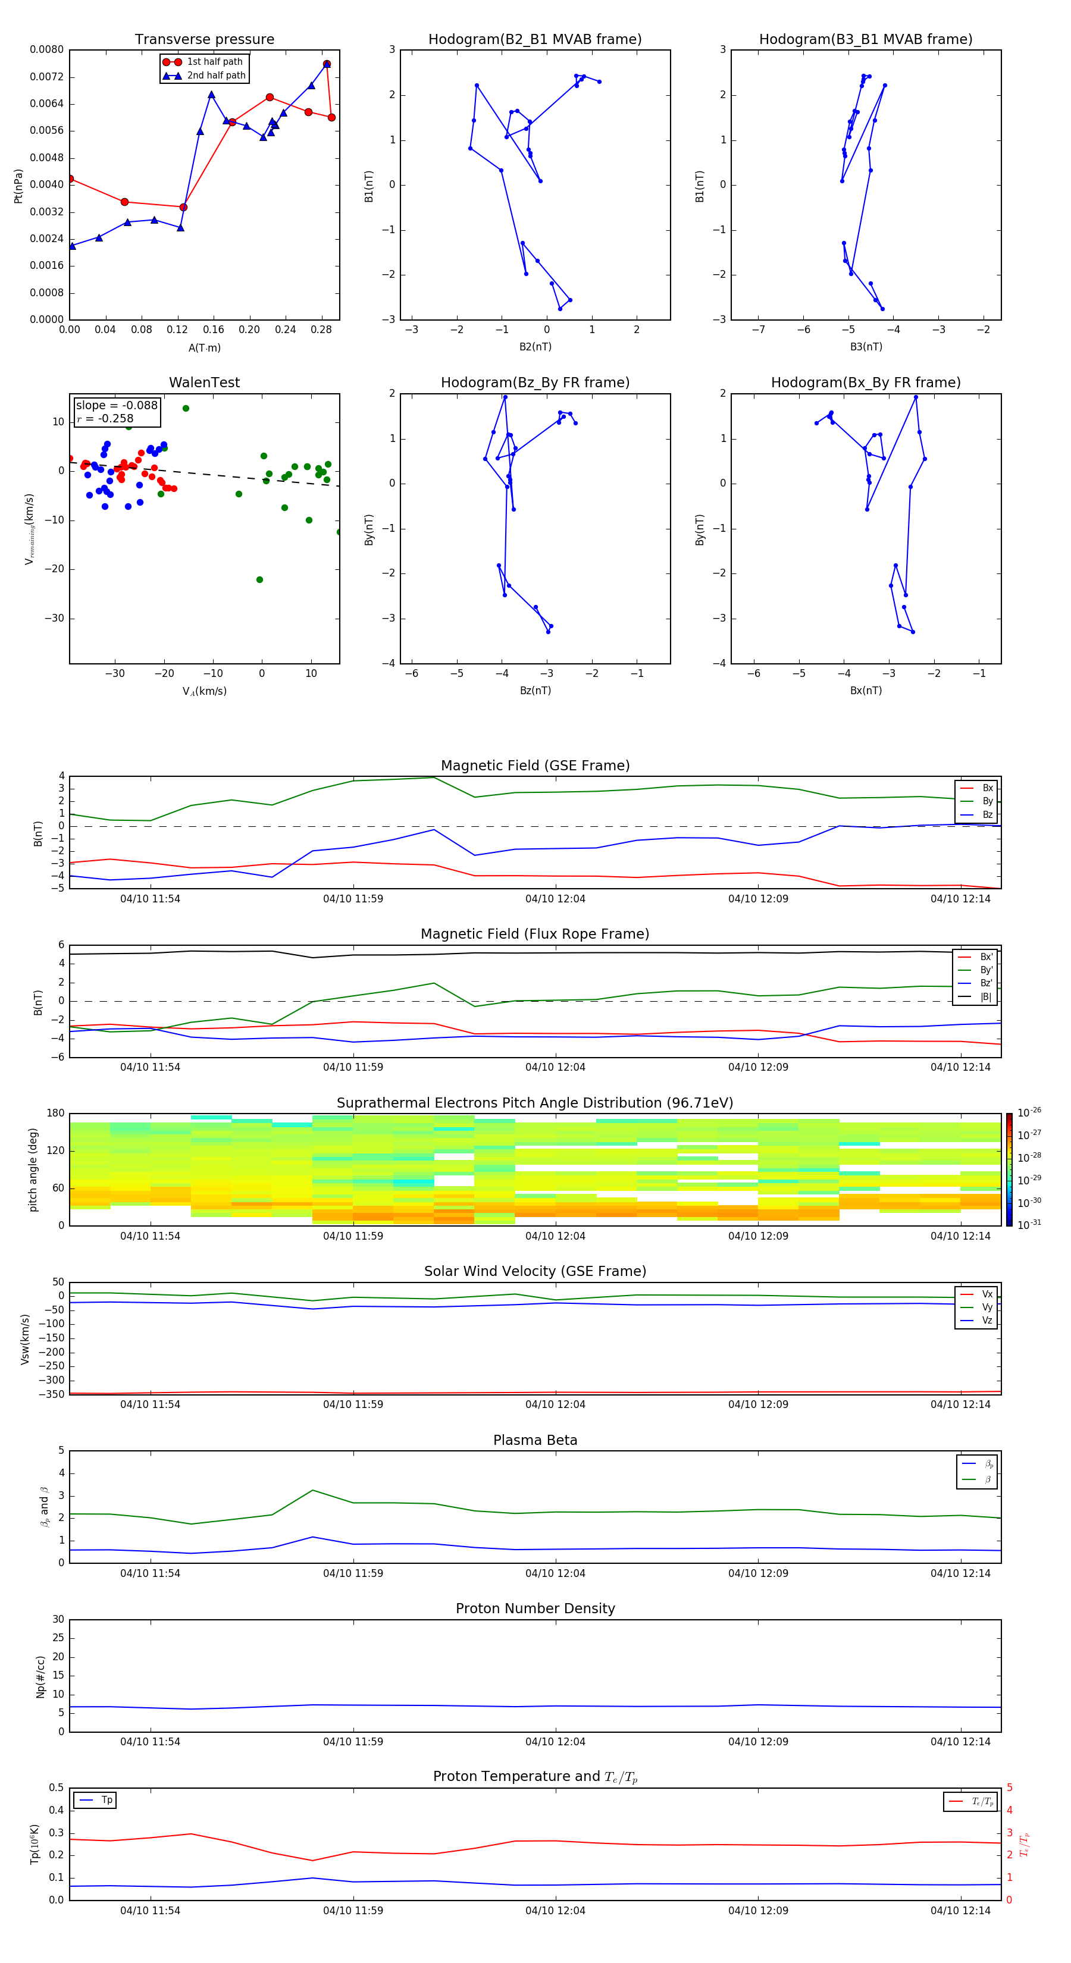The height and width of the screenshot is (1963, 1071).
Task: Click the 'Np(#/cc)' axis label
Action: (x=40, y=1676)
